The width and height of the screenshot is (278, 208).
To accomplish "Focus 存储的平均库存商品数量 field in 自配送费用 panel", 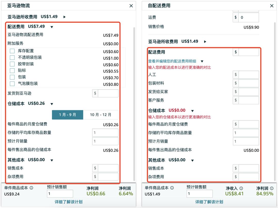I will click(x=246, y=133).
